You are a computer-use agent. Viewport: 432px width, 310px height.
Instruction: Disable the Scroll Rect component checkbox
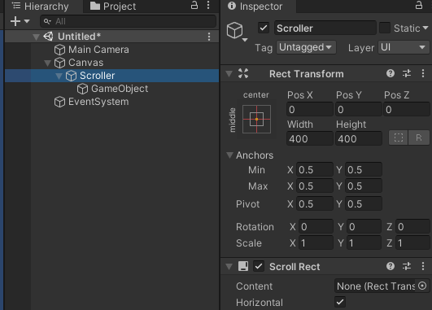click(259, 266)
